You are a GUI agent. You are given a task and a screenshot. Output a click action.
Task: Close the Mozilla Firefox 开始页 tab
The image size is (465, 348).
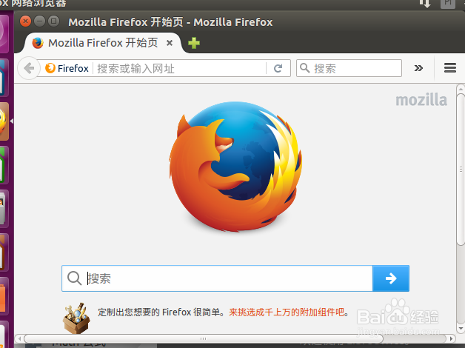click(170, 43)
